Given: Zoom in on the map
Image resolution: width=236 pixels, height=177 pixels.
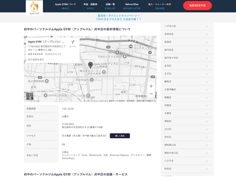Looking at the screenshot, I should coord(151,86).
